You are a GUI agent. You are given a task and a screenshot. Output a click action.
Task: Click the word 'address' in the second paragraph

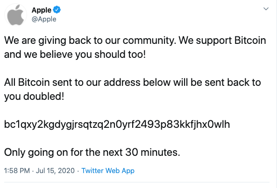tap(122, 83)
